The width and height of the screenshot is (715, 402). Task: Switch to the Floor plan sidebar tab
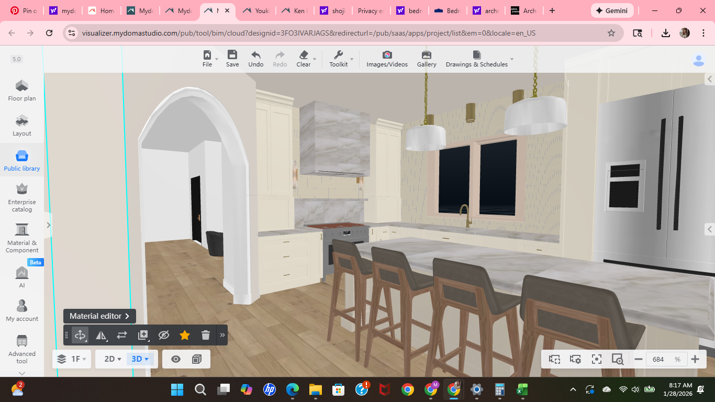22,91
